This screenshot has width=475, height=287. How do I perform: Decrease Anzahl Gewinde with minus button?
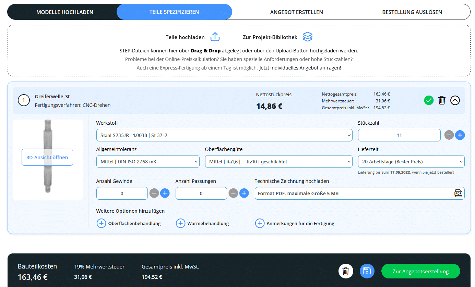point(154,194)
